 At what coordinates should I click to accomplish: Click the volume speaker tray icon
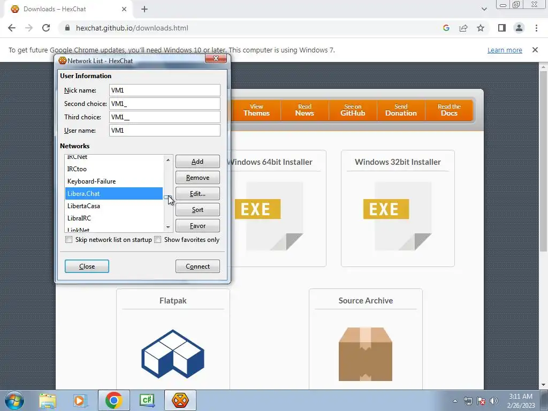tap(494, 401)
